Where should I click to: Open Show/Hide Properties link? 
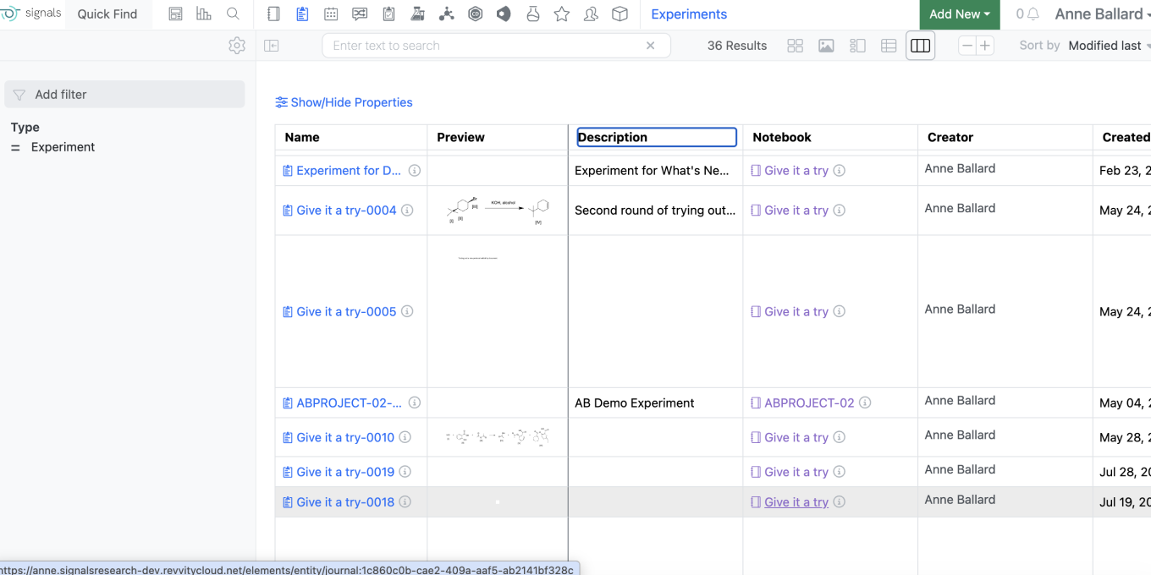point(344,102)
